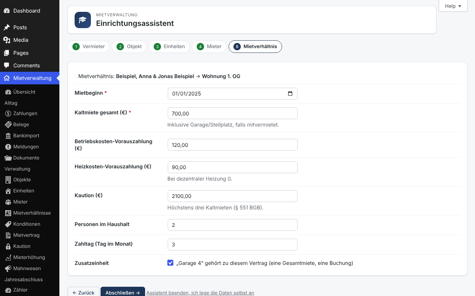The height and width of the screenshot is (296, 475).
Task: Click the Kaltmiete gesamt input field
Action: (x=233, y=113)
